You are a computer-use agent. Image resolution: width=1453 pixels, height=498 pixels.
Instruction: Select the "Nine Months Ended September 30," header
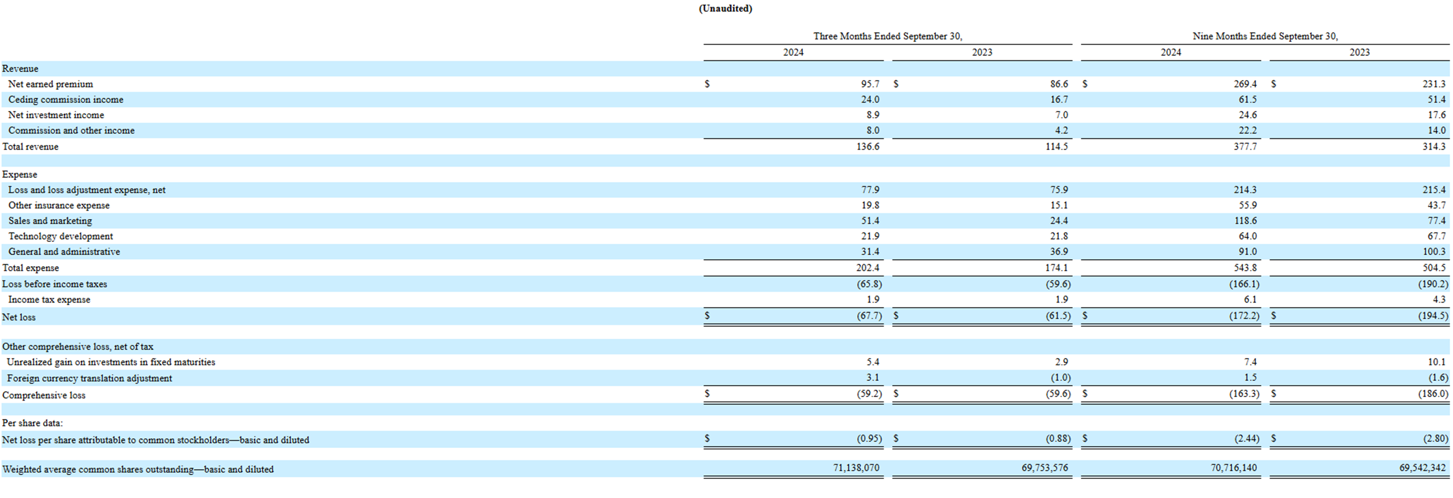(1264, 36)
